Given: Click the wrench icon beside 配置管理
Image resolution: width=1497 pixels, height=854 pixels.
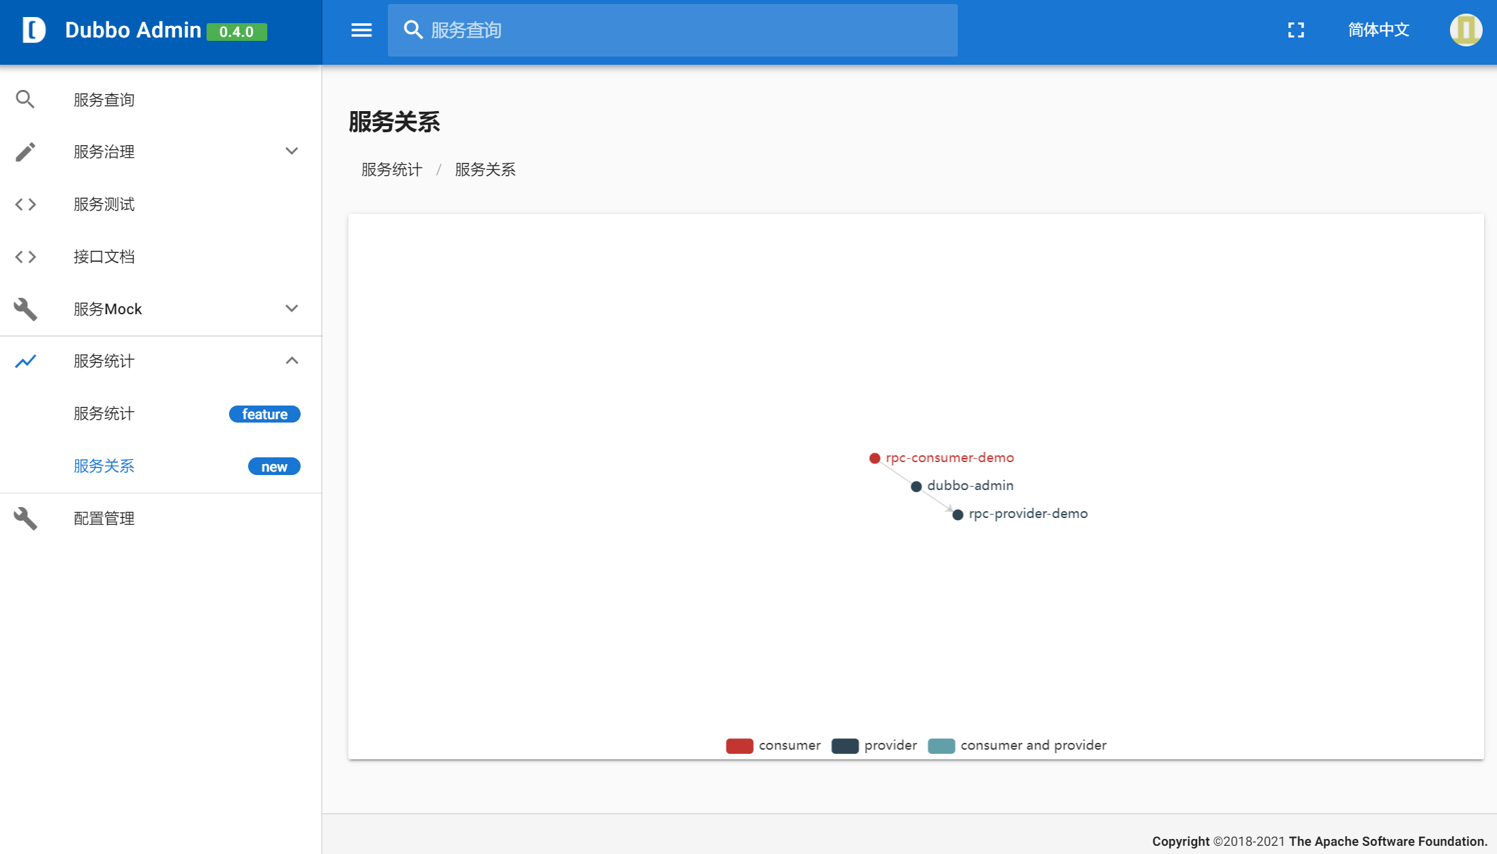Looking at the screenshot, I should click(25, 518).
